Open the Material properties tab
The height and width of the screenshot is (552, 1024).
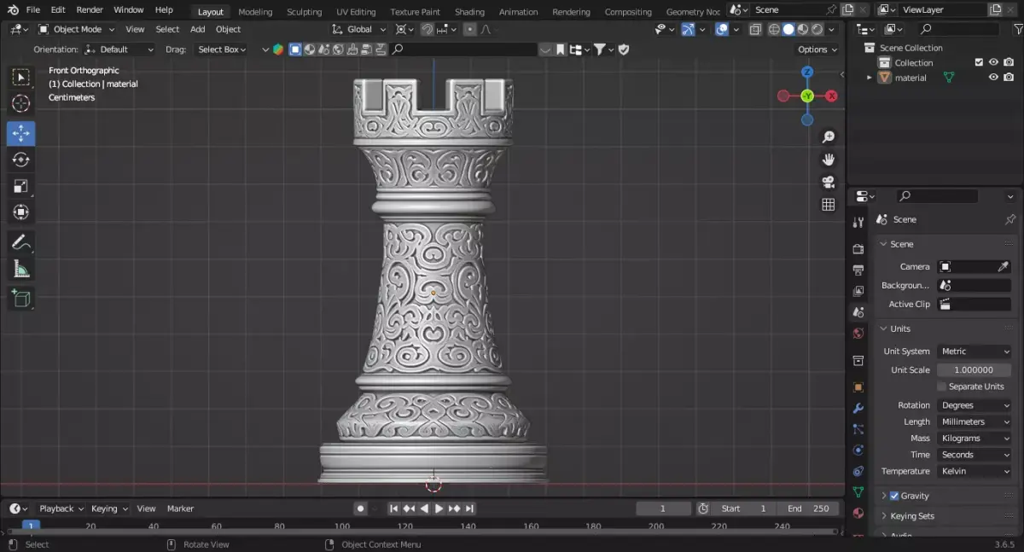(858, 514)
